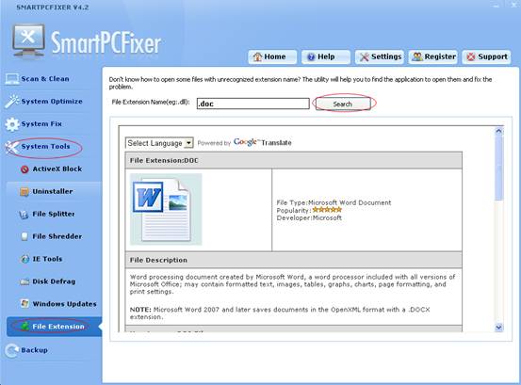
Task: Click the Uninstaller box icon
Action: pos(24,192)
